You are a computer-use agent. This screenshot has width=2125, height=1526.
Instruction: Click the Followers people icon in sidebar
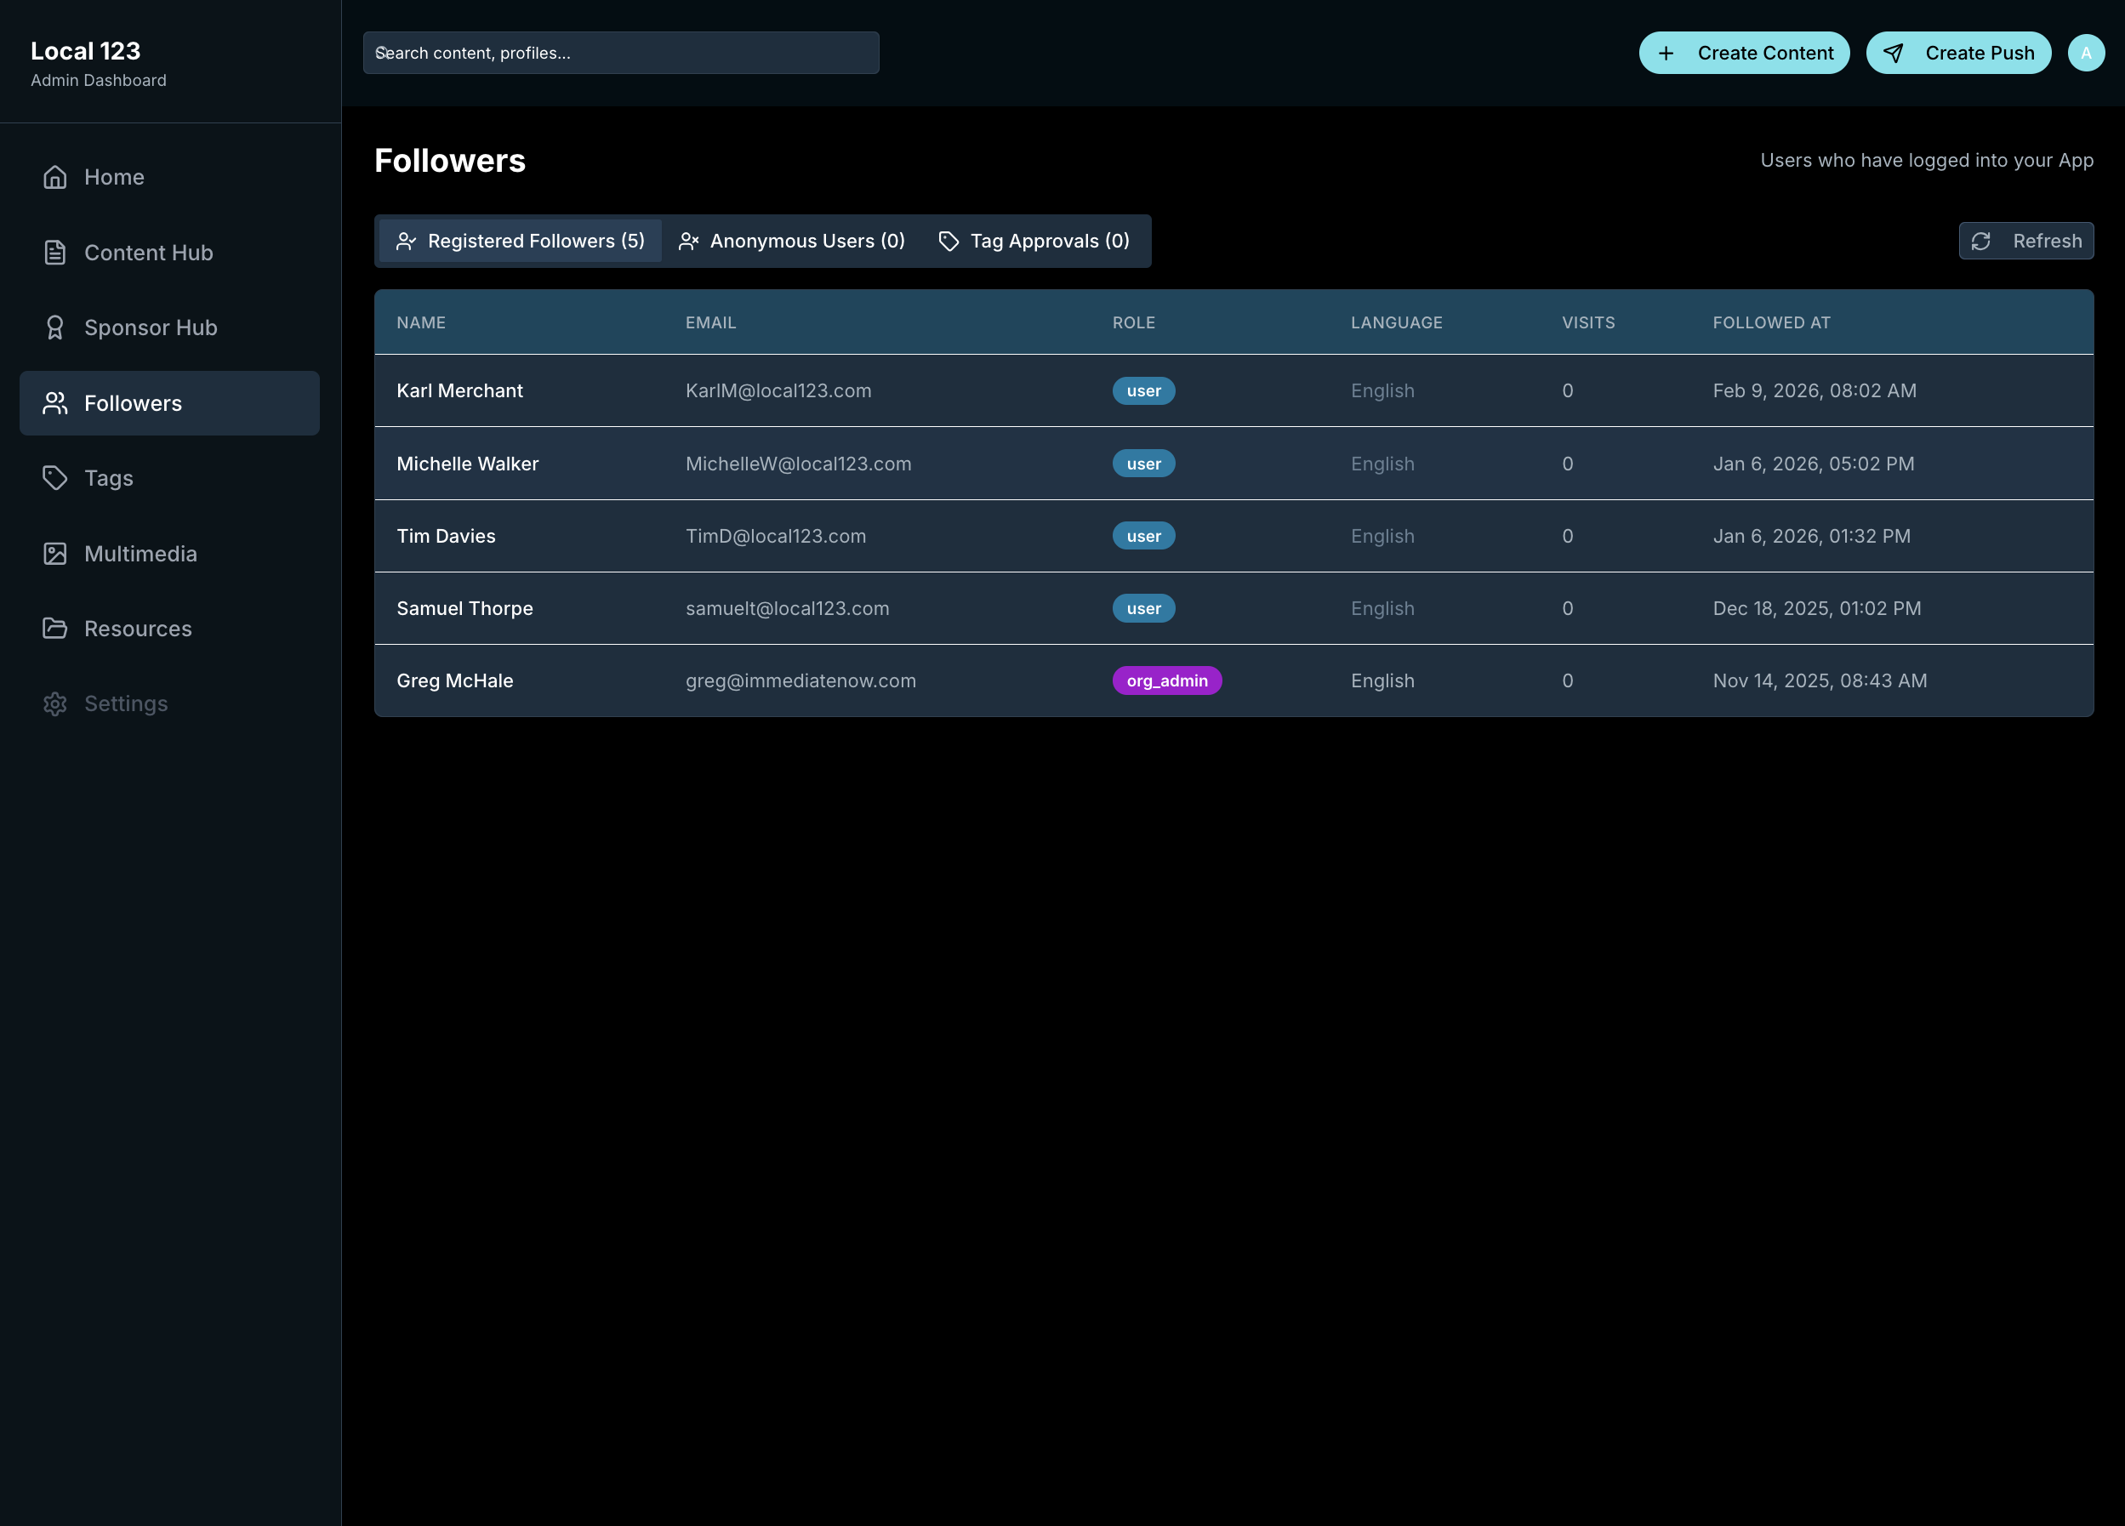pyautogui.click(x=54, y=403)
